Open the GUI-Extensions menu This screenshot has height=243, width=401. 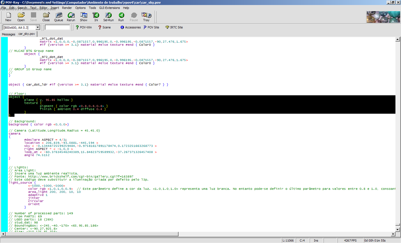[109, 8]
